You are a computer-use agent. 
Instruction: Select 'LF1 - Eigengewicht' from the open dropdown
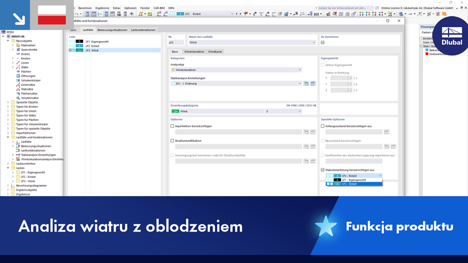pos(354,180)
